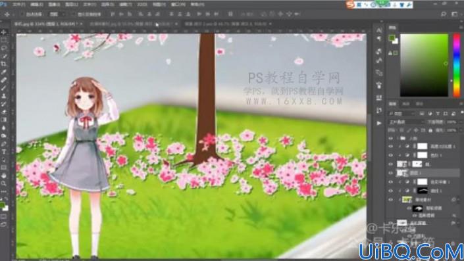Pick a shade in the green color field

click(x=424, y=65)
